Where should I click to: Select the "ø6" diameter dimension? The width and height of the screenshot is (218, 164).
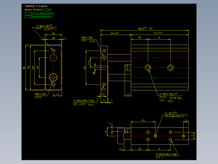[93, 73]
